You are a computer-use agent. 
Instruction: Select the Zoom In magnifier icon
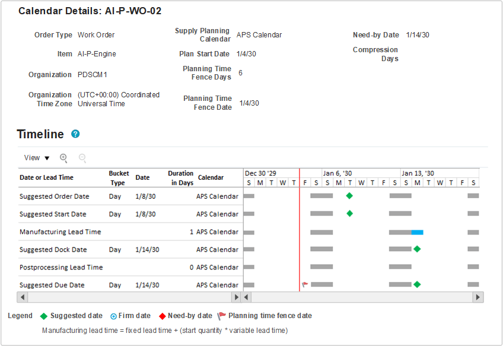pyautogui.click(x=63, y=158)
